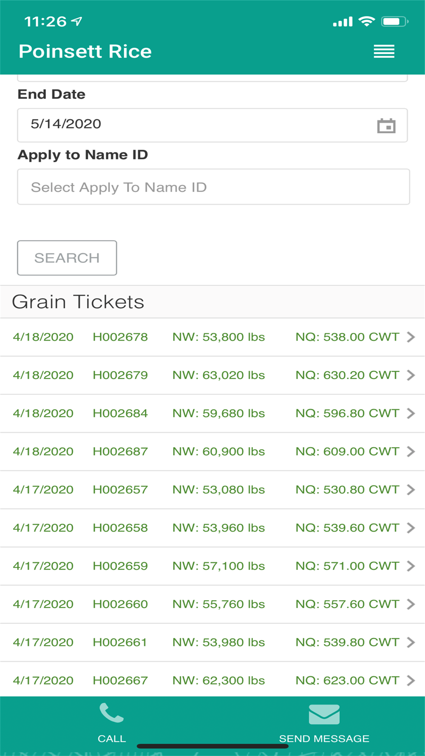Expand ticket H002659 chevron
This screenshot has height=756, width=425.
411,566
